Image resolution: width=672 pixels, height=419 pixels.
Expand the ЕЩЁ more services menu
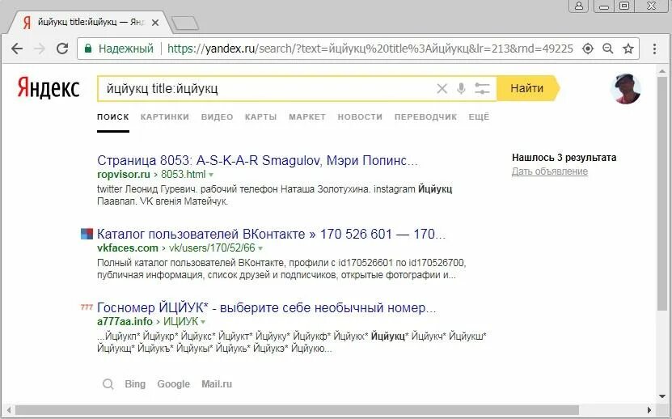click(x=479, y=116)
